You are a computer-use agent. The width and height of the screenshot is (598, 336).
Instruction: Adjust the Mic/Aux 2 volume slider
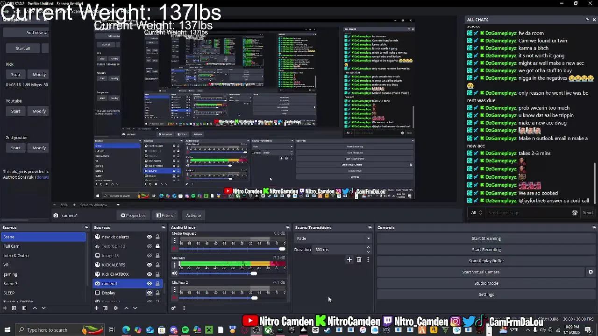(x=254, y=298)
